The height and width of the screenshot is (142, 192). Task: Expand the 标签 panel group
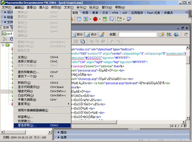[5, 17]
